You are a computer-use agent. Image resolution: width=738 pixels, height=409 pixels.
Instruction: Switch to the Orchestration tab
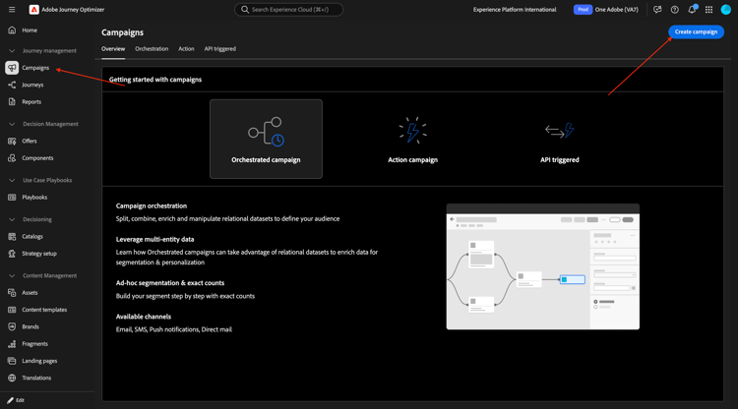[152, 49]
